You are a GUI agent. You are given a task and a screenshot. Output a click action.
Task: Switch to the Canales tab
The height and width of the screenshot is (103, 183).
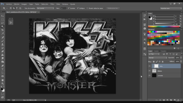coord(156,51)
